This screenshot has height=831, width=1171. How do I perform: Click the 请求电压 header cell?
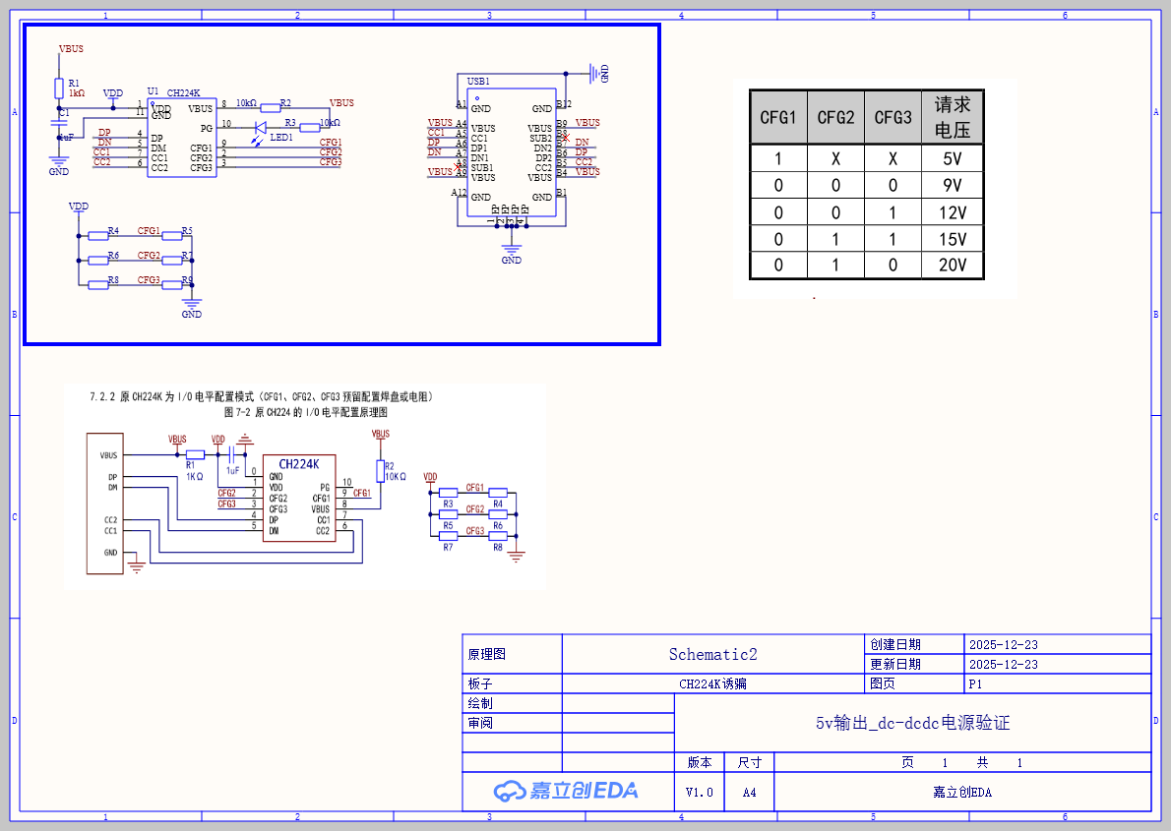point(953,117)
